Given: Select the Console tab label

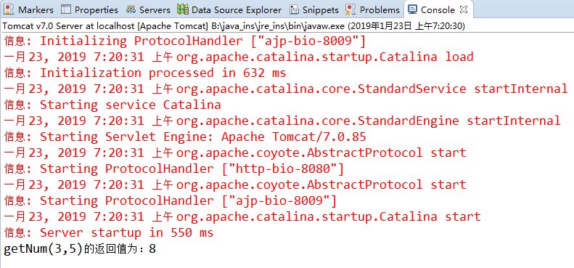Looking at the screenshot, I should 438,10.
